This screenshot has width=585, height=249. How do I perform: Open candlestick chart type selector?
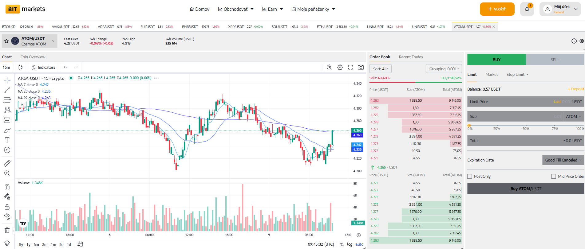click(20, 68)
